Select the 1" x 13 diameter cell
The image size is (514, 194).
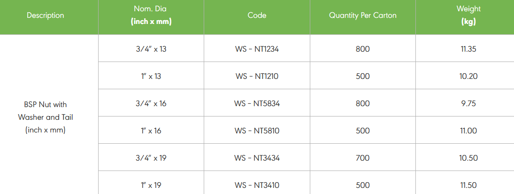coord(151,76)
